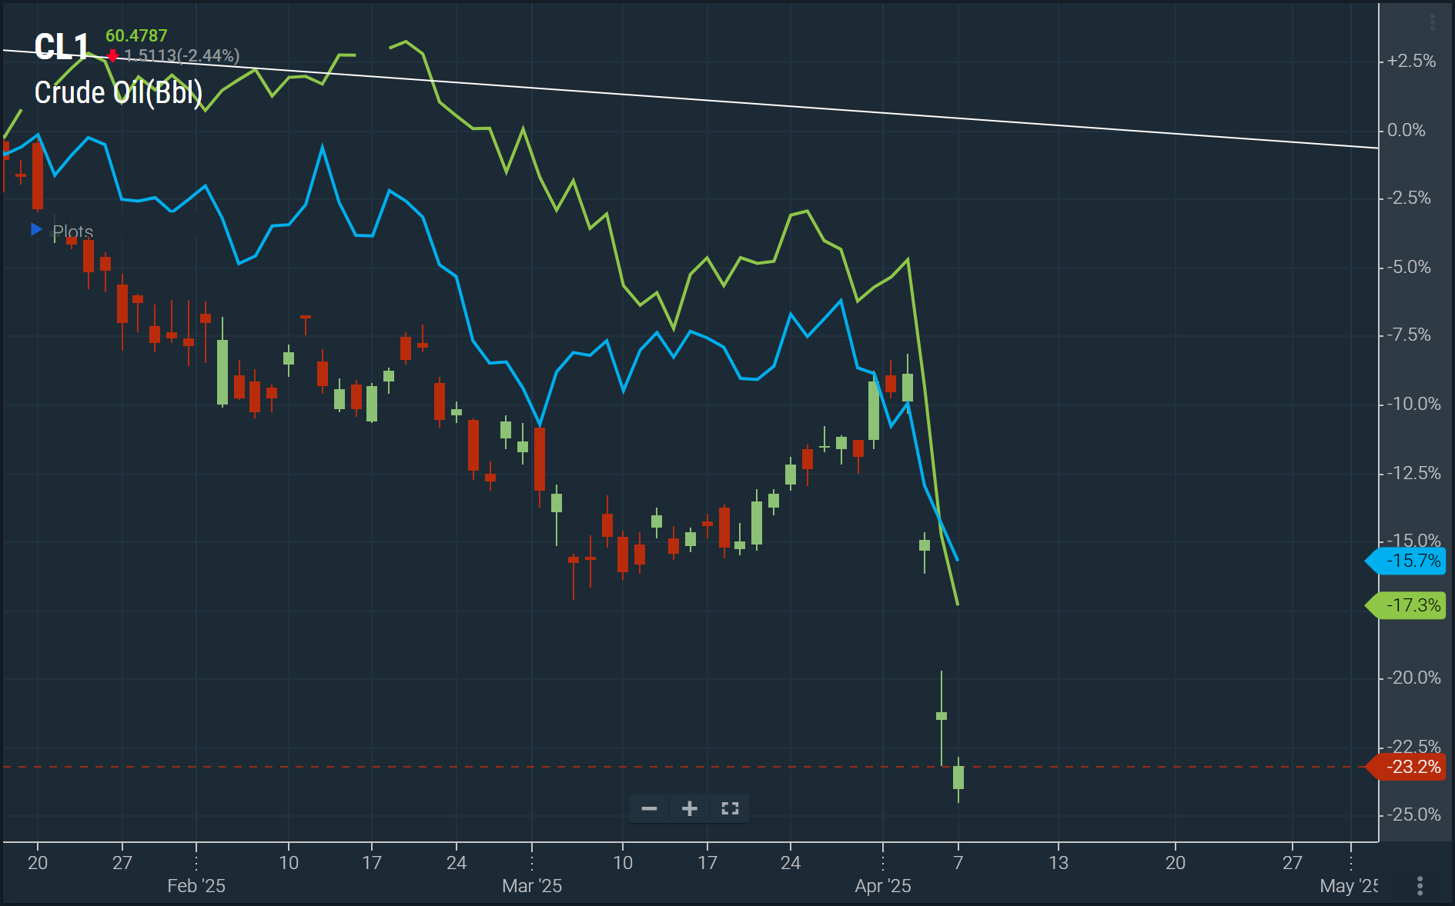This screenshot has width=1455, height=906.
Task: Open price axis three-dot menu at top right
Action: coord(1432,23)
